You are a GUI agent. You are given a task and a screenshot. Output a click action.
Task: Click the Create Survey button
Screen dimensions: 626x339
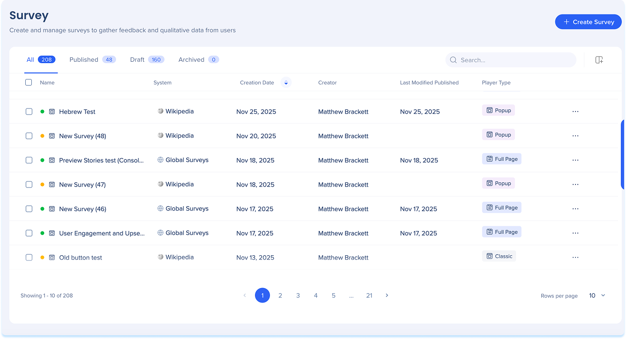pos(588,22)
